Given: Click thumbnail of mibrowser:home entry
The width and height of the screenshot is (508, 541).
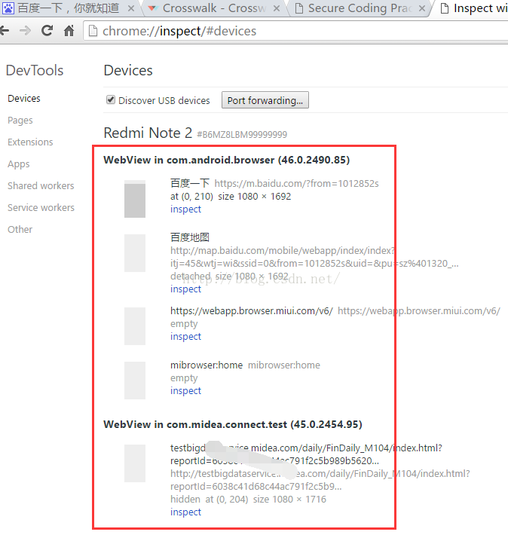Looking at the screenshot, I should pyautogui.click(x=135, y=381).
